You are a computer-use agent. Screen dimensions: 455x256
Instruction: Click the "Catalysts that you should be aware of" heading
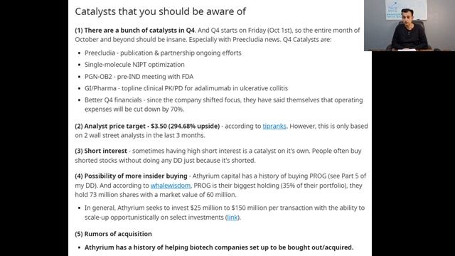(x=160, y=11)
